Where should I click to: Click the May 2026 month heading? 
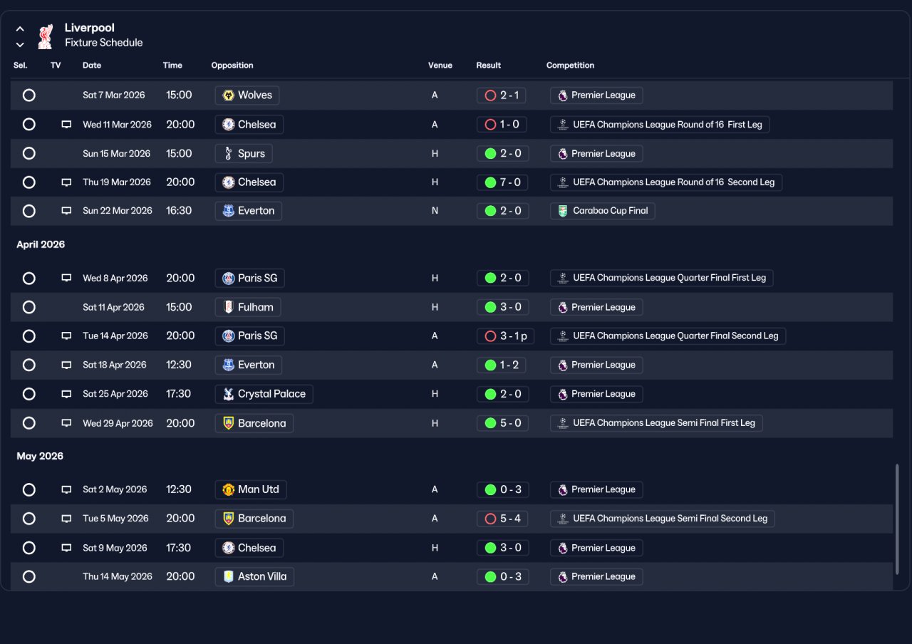(x=40, y=456)
